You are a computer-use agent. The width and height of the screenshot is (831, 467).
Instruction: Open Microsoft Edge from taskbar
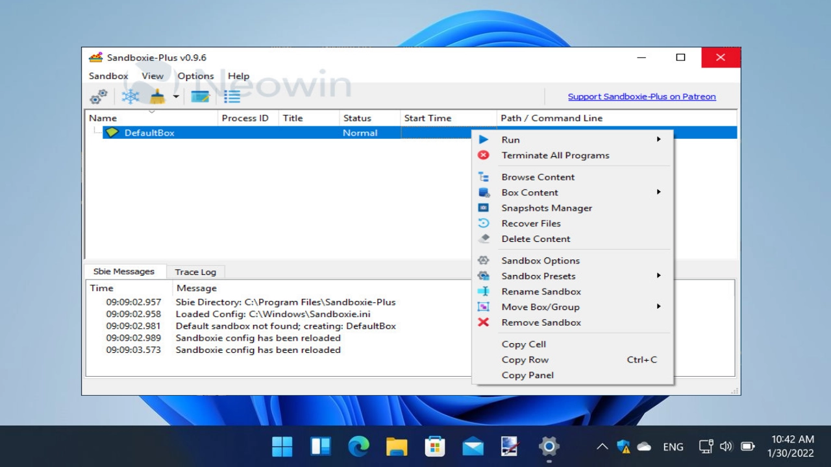coord(358,446)
